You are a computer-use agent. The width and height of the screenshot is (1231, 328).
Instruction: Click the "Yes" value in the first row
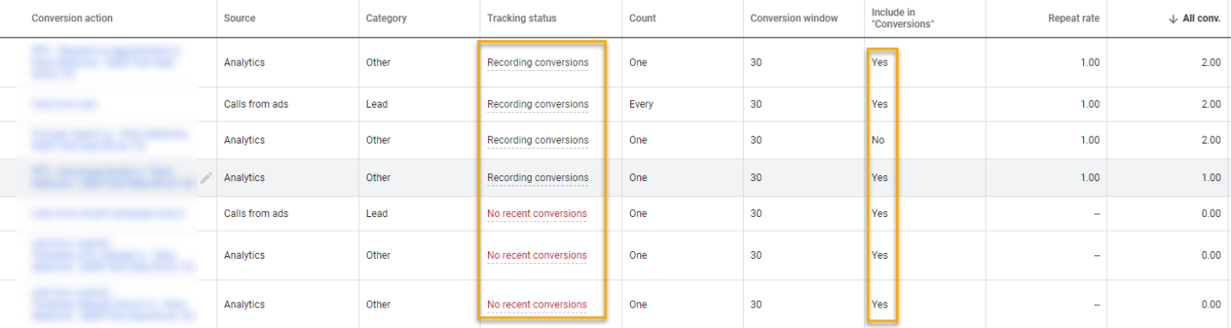pyautogui.click(x=880, y=62)
